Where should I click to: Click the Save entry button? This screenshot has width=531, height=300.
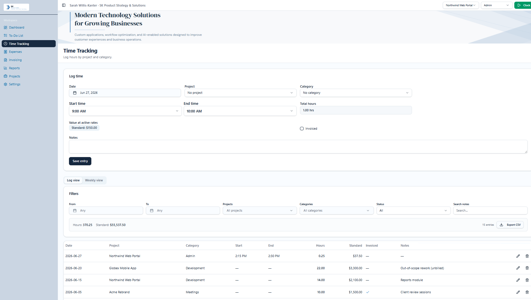point(80,161)
